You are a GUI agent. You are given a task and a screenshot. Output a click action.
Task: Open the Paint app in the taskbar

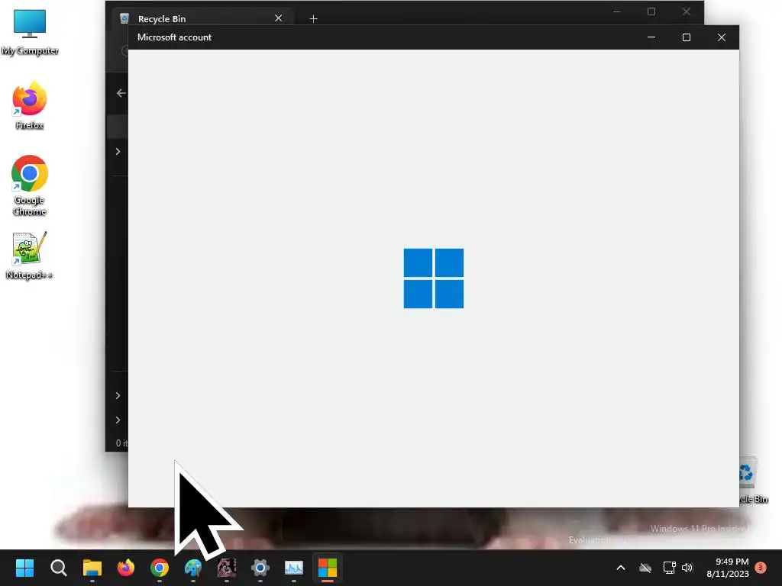[193, 568]
